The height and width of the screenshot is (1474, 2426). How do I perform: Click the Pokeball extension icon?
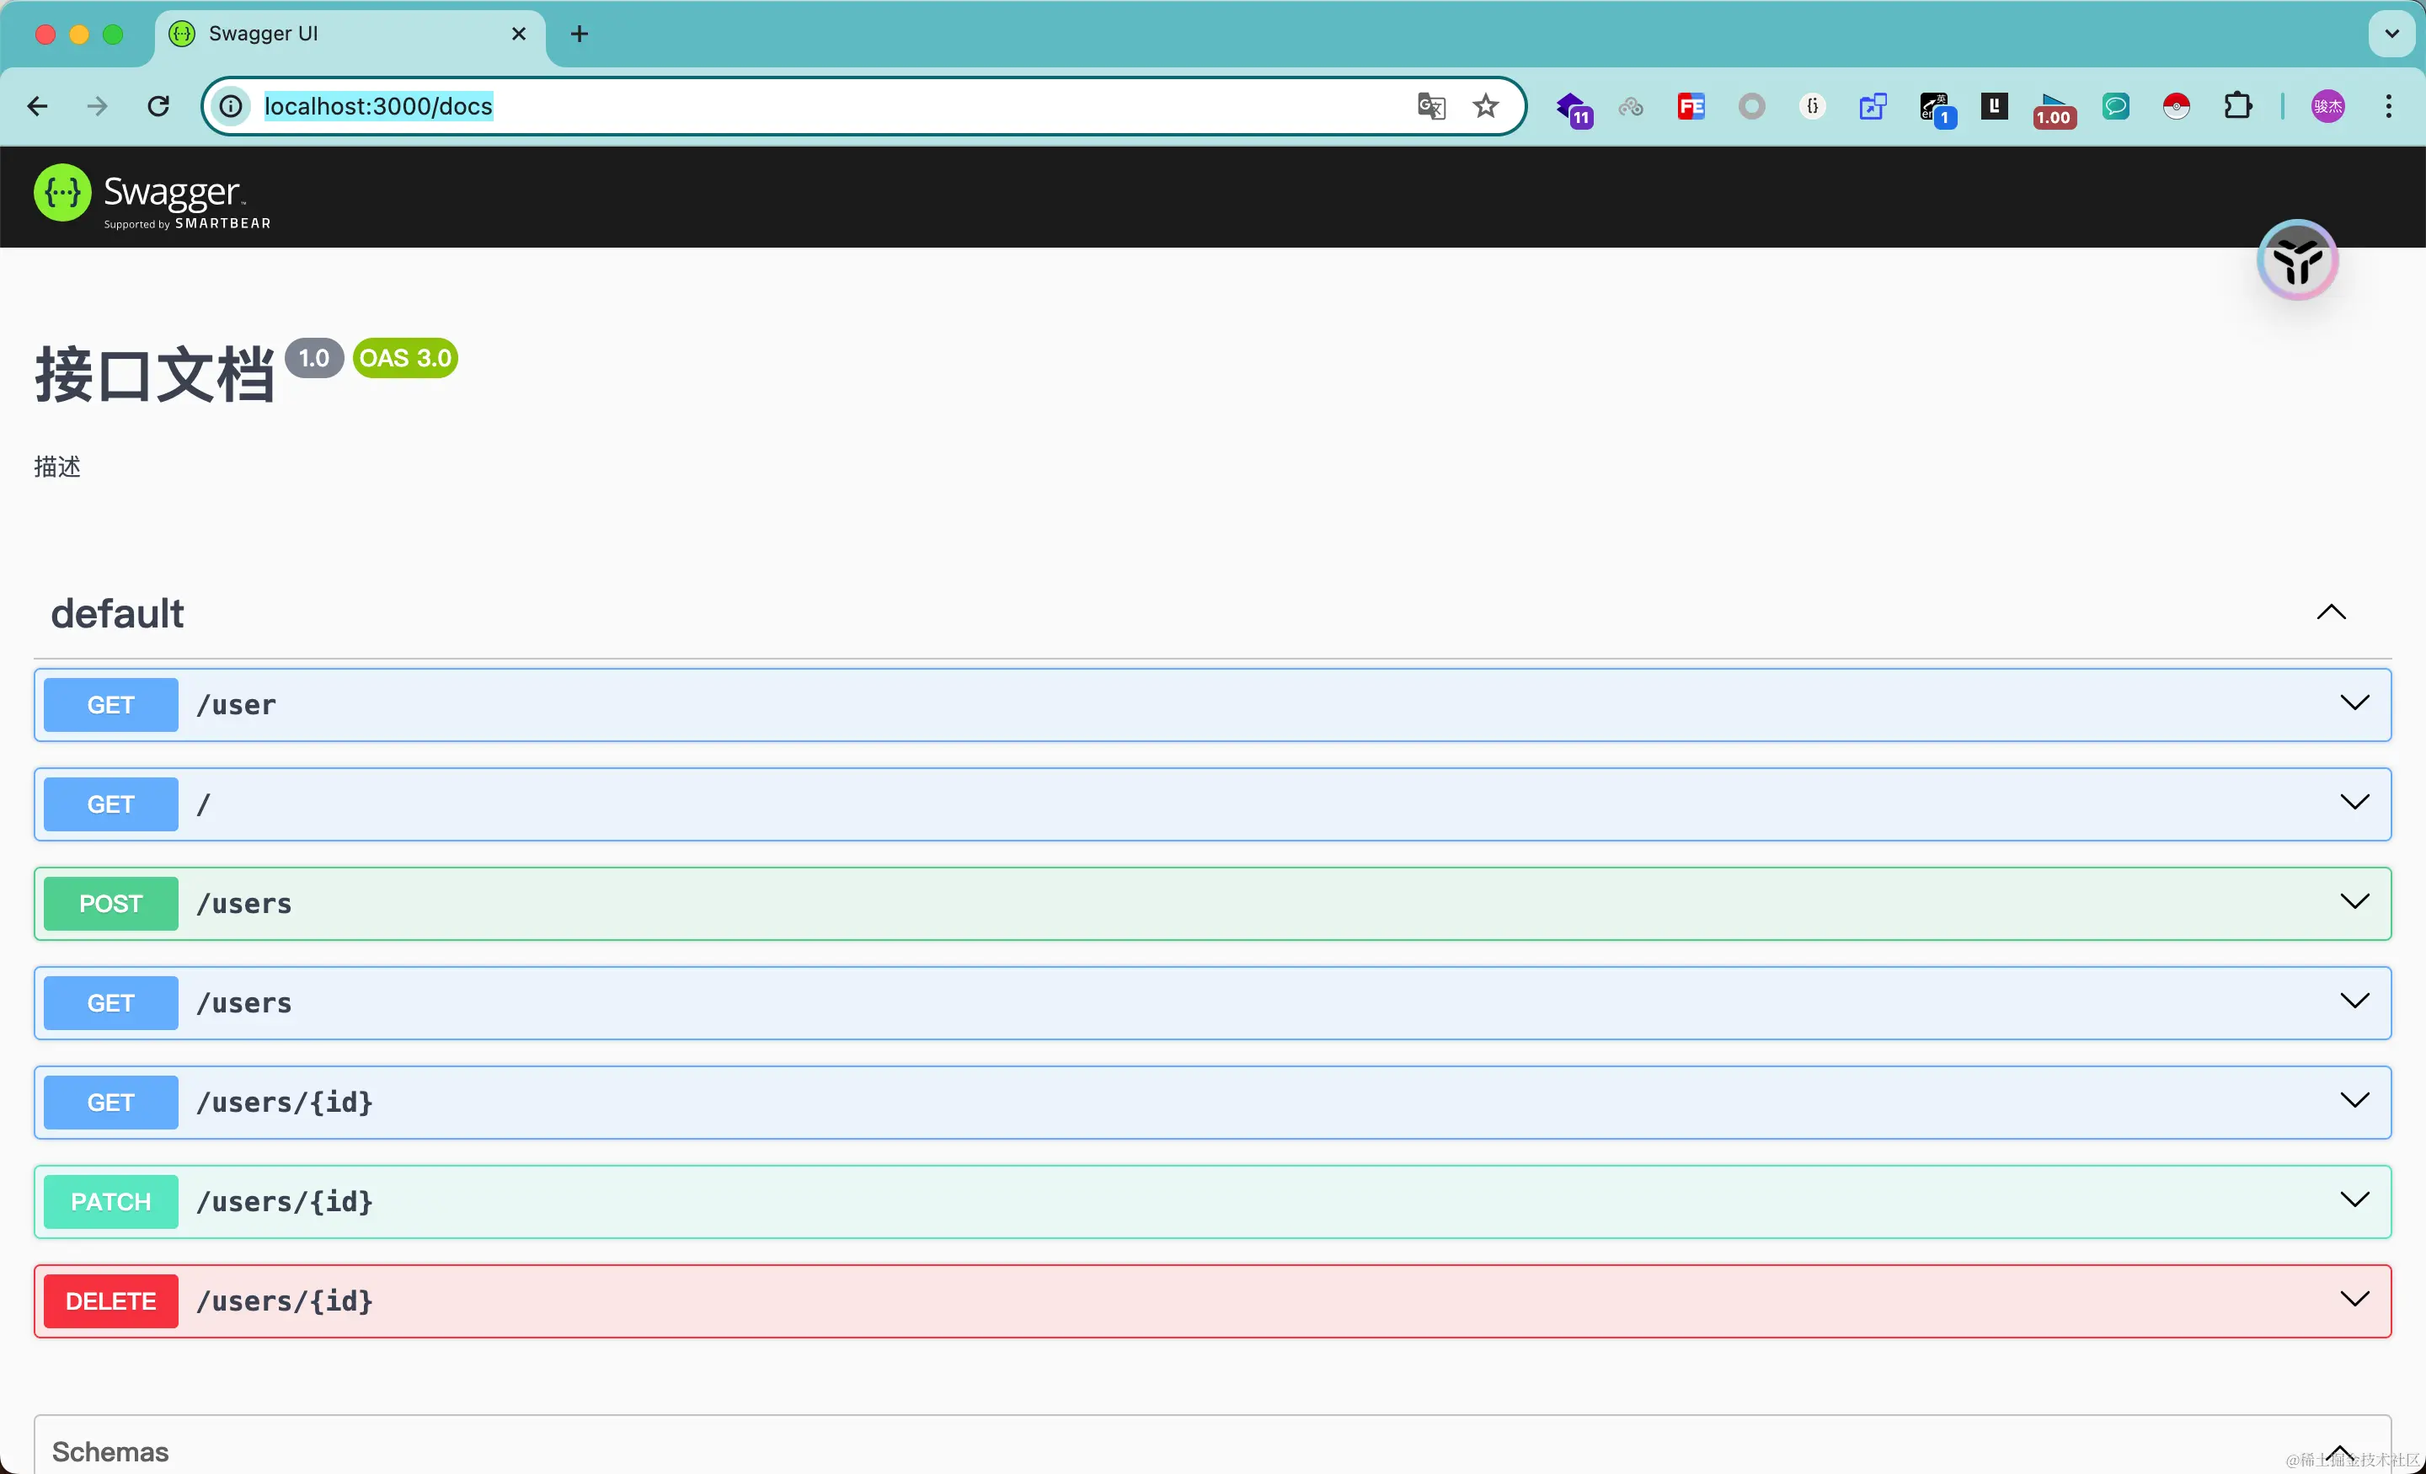[2176, 106]
